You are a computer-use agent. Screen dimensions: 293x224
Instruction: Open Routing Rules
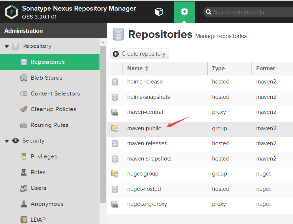(49, 125)
